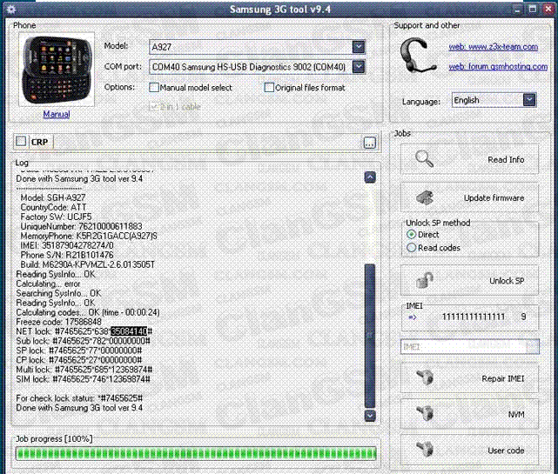Screen dimensions: 558x474
Task: Click the Repair IMEI button
Action: click(469, 378)
